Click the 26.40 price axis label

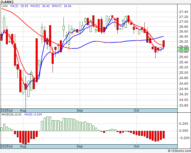184,37
